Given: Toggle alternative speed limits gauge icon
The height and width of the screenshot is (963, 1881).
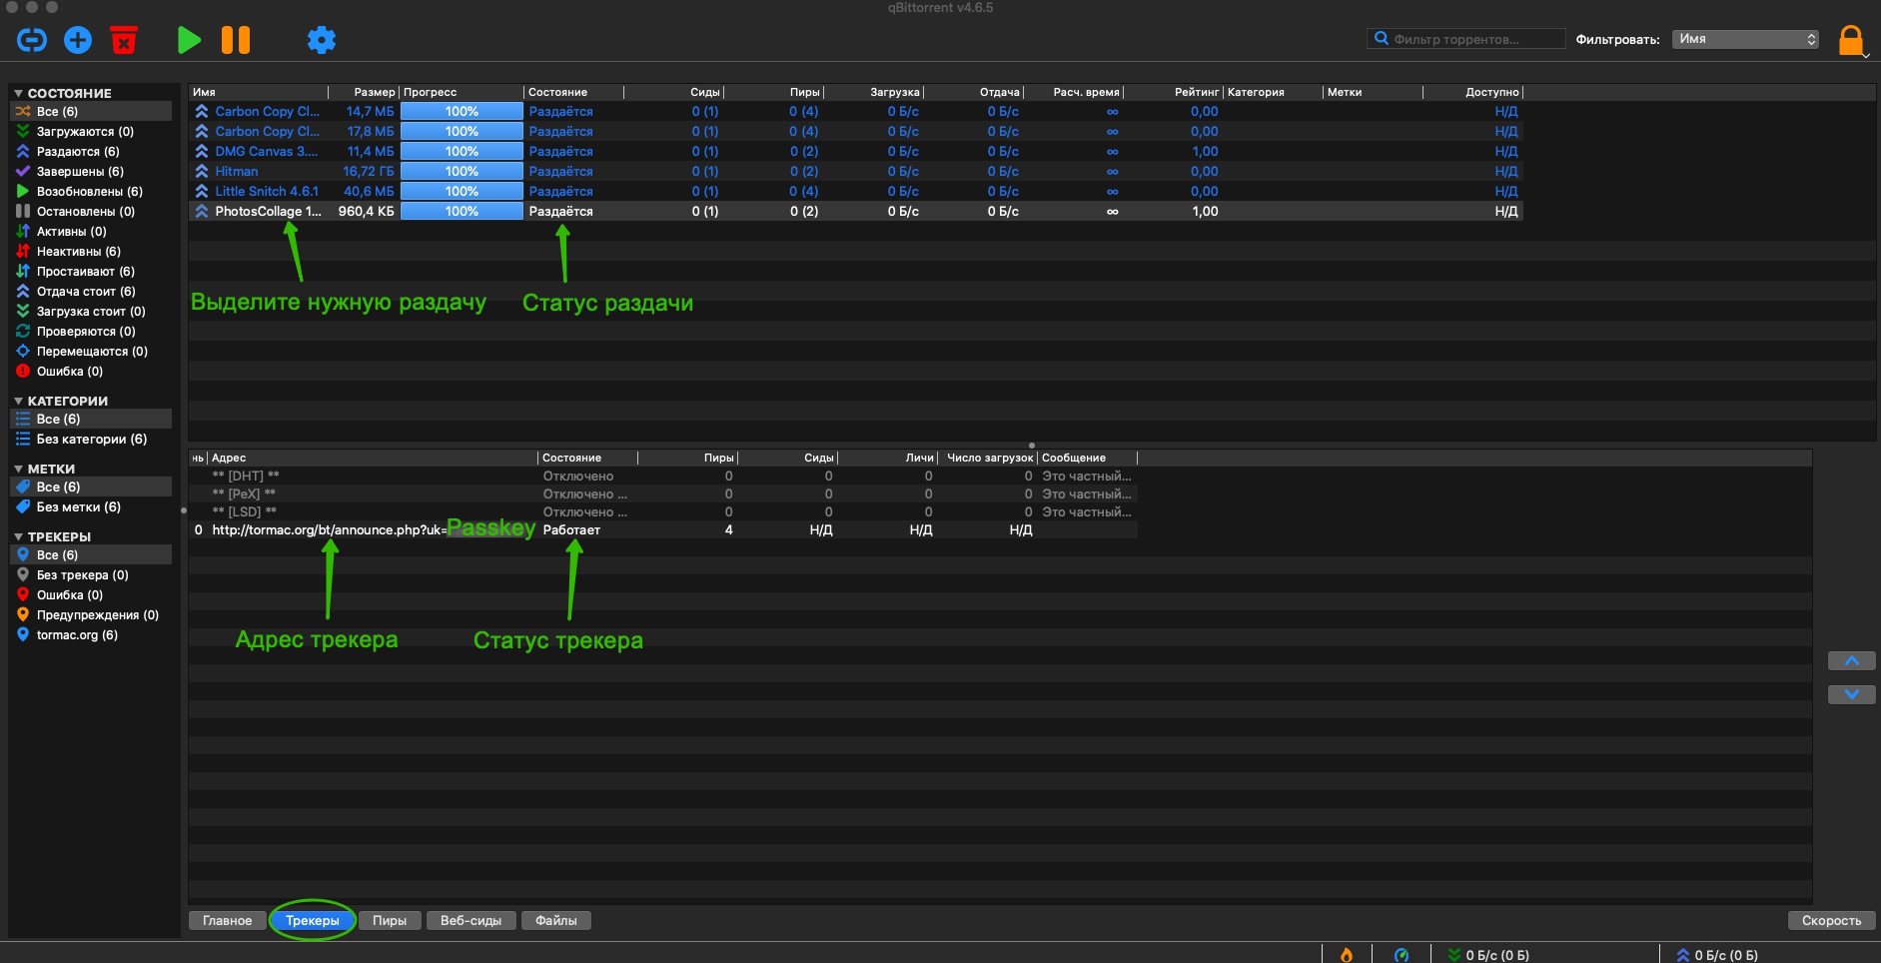Looking at the screenshot, I should click(1402, 954).
